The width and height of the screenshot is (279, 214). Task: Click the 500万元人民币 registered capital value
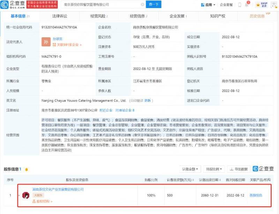tap(144, 47)
